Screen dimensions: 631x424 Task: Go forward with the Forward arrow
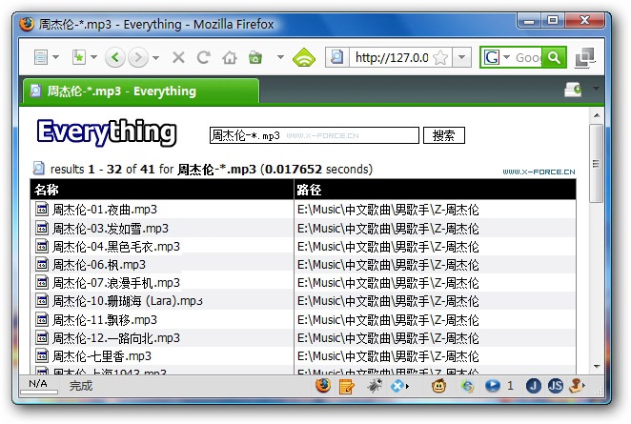pos(138,58)
